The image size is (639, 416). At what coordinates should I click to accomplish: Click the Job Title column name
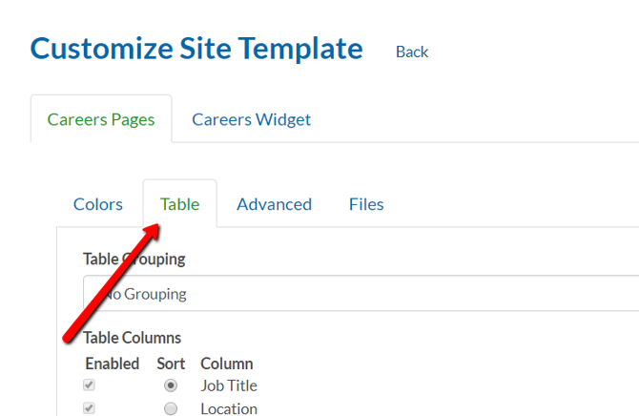point(229,385)
